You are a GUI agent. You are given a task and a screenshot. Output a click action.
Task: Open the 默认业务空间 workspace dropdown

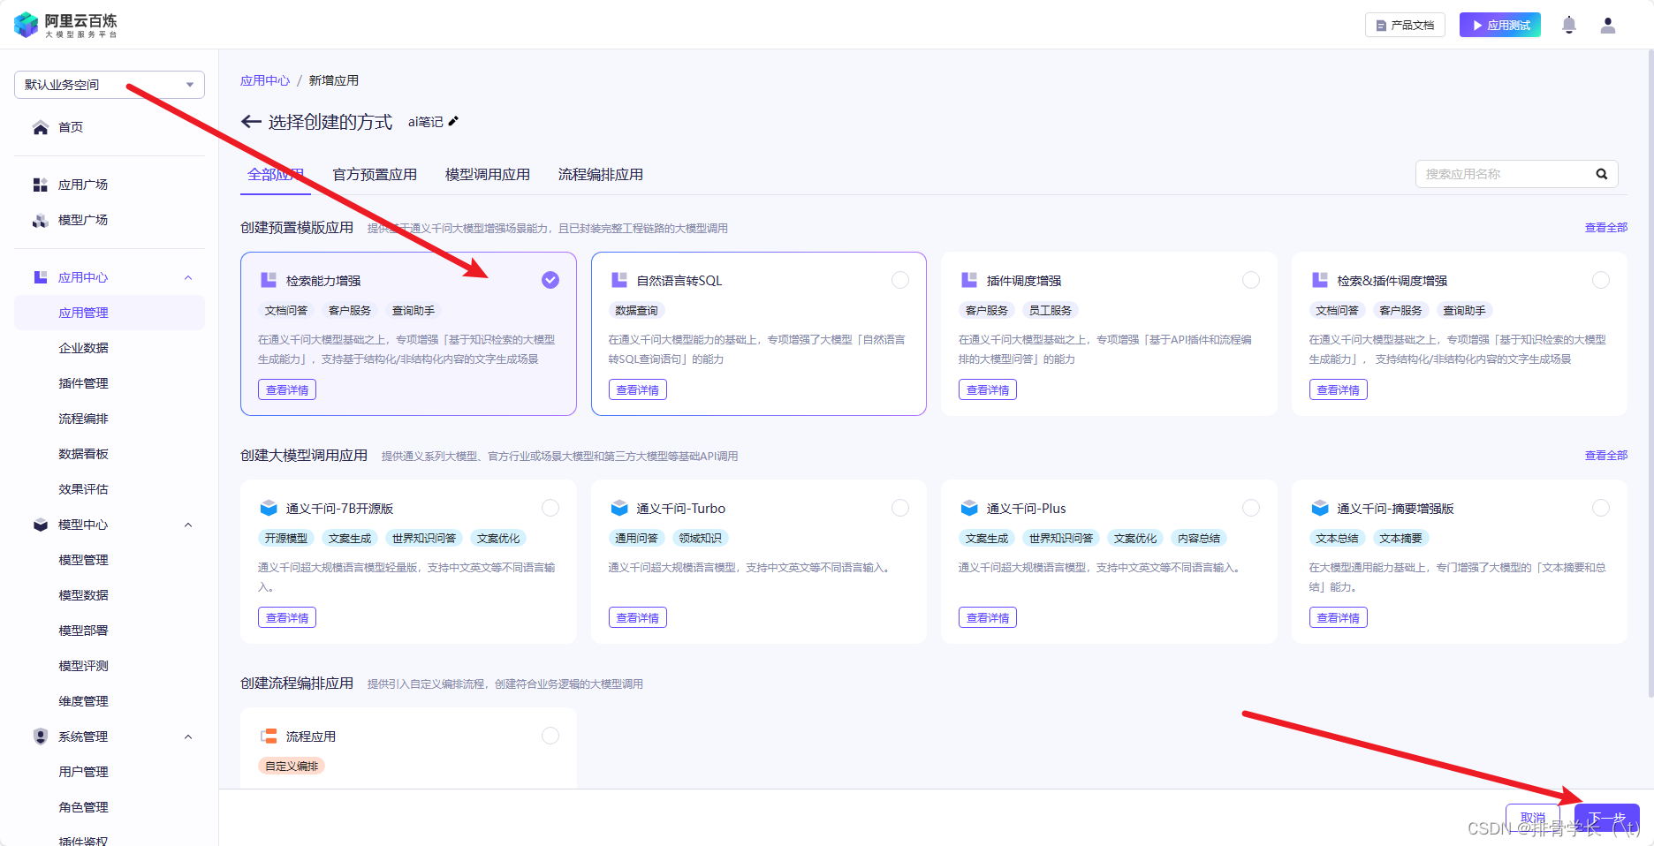(110, 85)
